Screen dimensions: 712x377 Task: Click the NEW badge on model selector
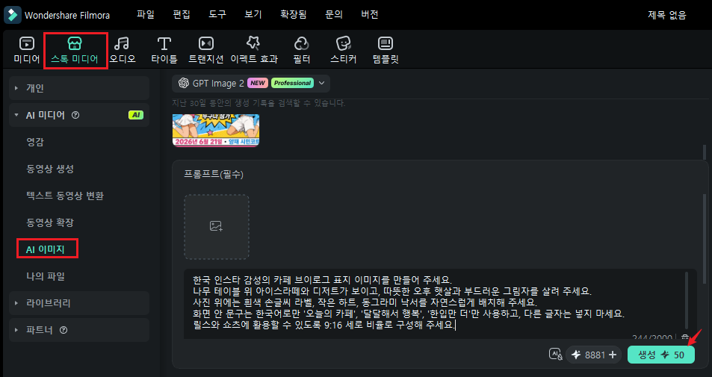[258, 83]
